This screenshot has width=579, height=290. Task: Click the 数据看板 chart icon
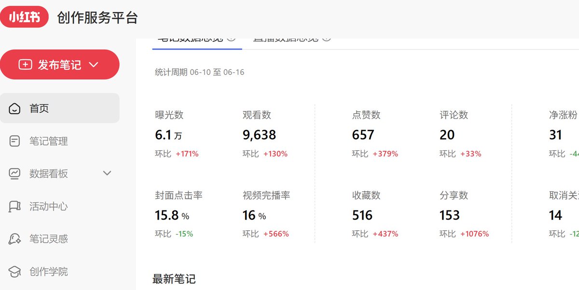14,173
